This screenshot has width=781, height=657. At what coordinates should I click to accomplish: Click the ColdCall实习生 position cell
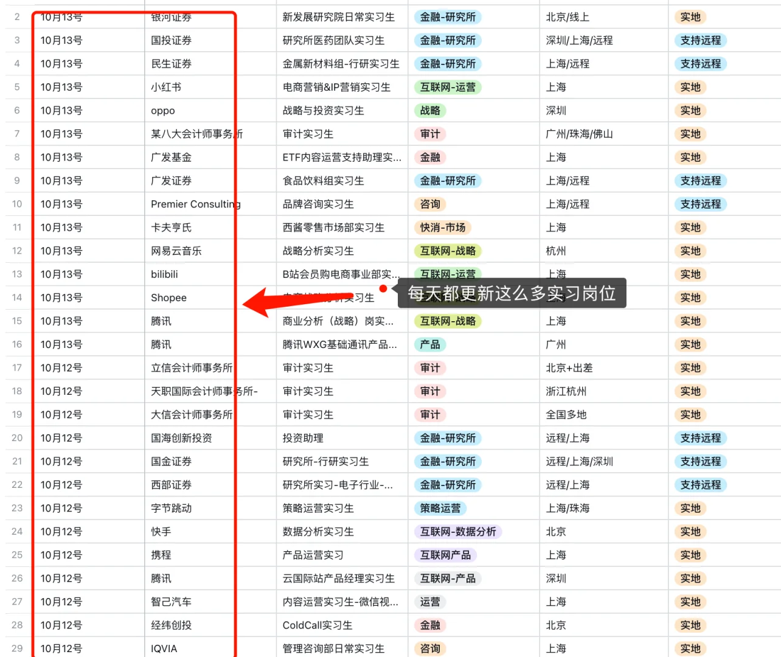342,625
